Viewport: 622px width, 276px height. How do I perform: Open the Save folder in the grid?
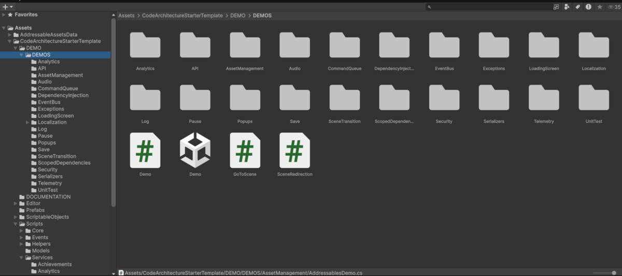tap(294, 98)
